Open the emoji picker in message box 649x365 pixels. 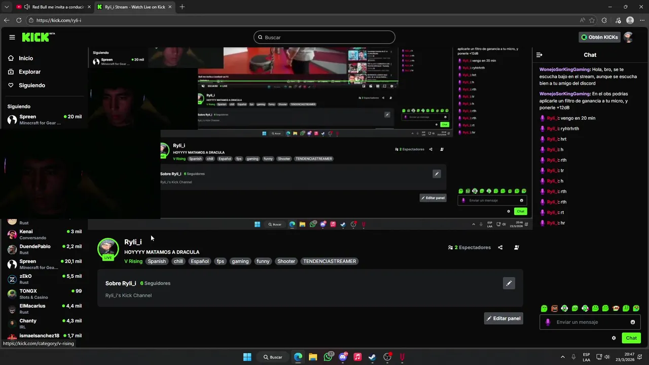(633, 322)
